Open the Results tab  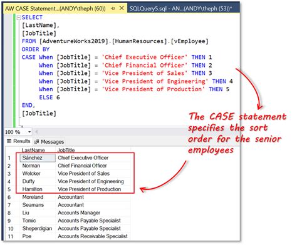click(x=19, y=141)
